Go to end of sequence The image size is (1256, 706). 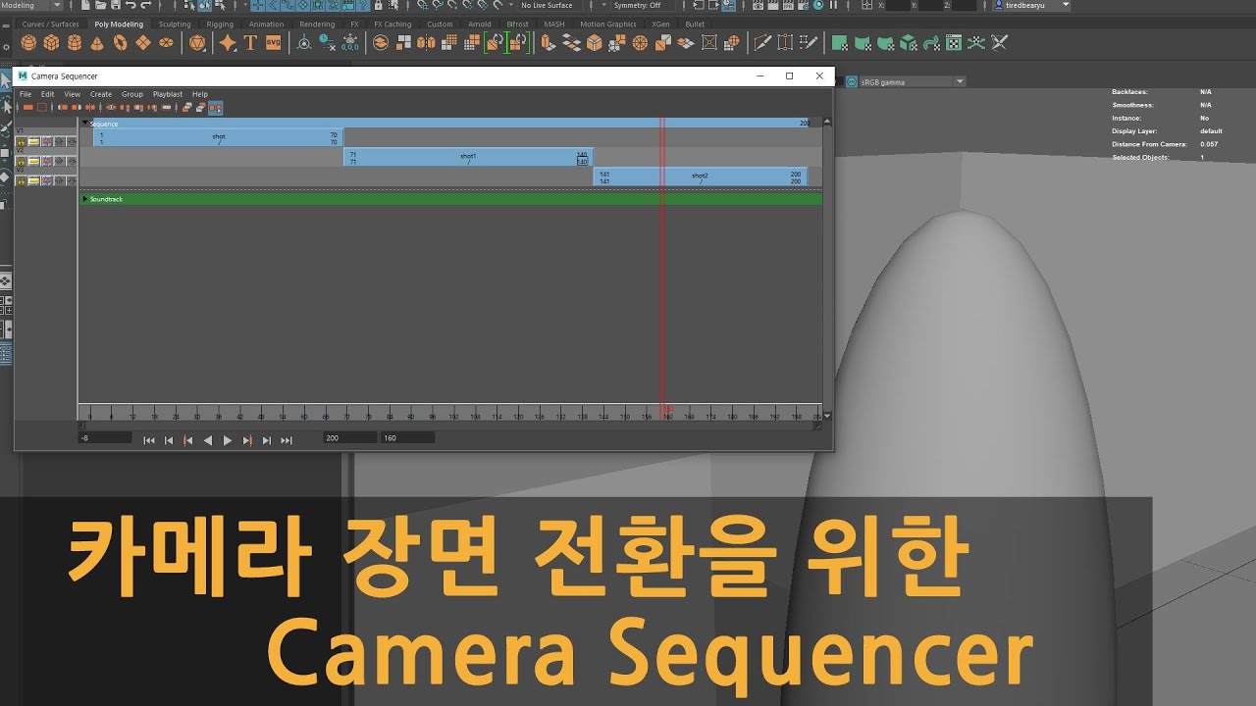[287, 440]
